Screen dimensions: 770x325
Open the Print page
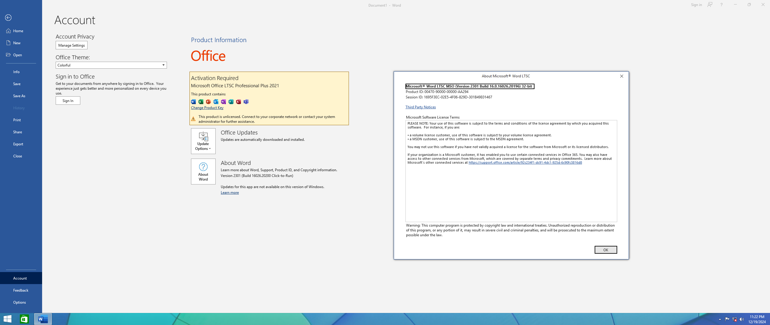coord(21,120)
